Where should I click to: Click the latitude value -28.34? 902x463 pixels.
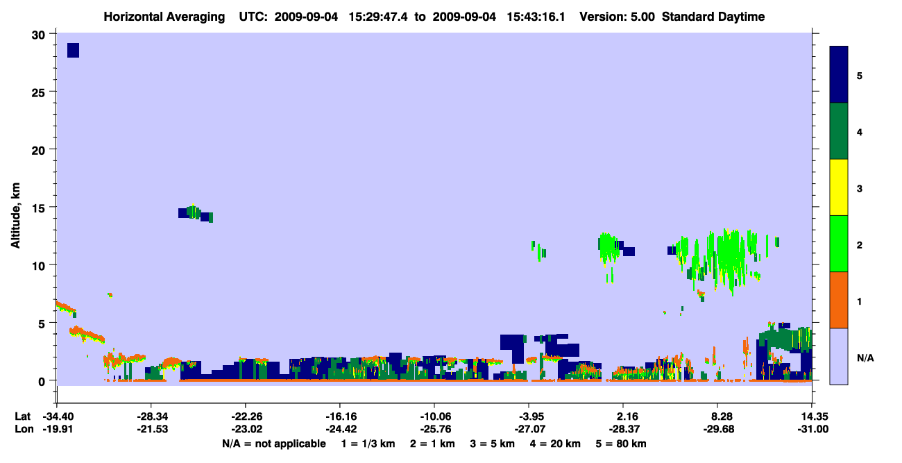tap(151, 416)
